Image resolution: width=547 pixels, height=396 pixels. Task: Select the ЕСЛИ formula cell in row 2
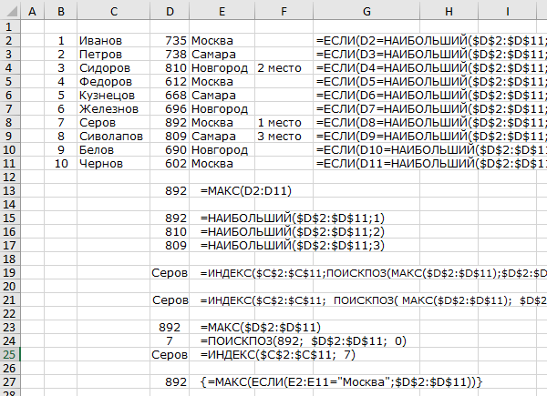point(428,41)
